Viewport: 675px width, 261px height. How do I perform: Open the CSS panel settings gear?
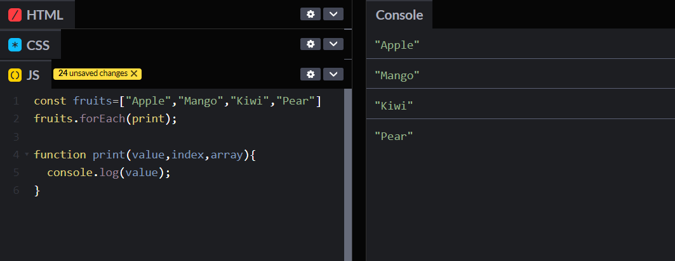[x=310, y=44]
